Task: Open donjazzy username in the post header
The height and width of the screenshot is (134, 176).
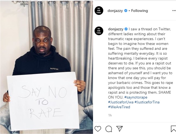Action: 115,11
